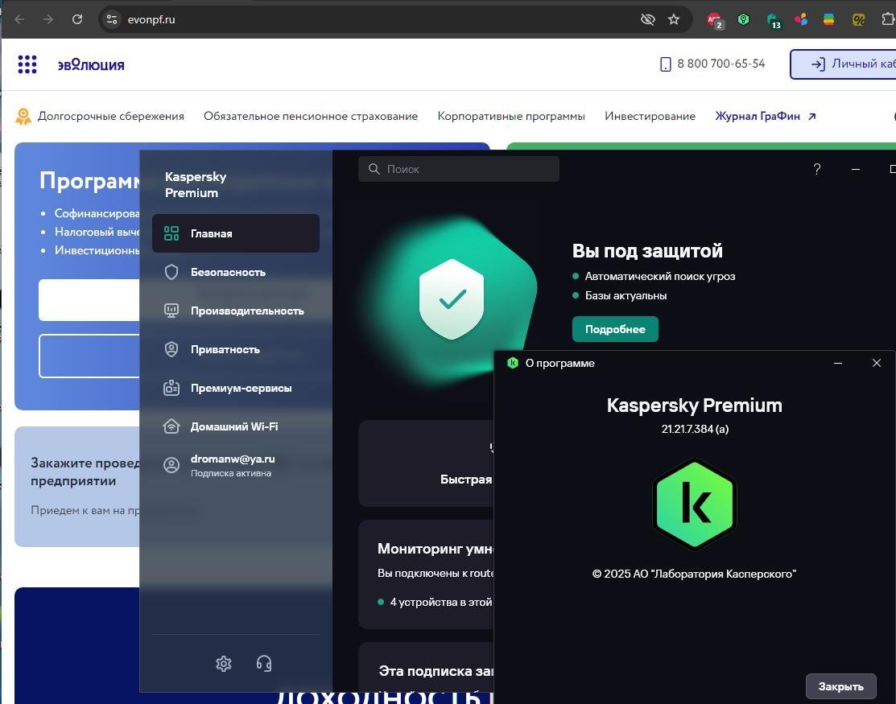Viewport: 896px width, 704px height.
Task: Click the crossed-out eye icon in address bar
Action: pyautogui.click(x=647, y=19)
